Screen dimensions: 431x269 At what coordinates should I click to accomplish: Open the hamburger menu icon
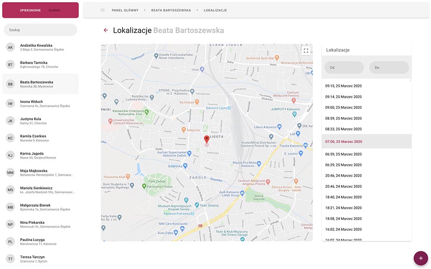point(103,10)
